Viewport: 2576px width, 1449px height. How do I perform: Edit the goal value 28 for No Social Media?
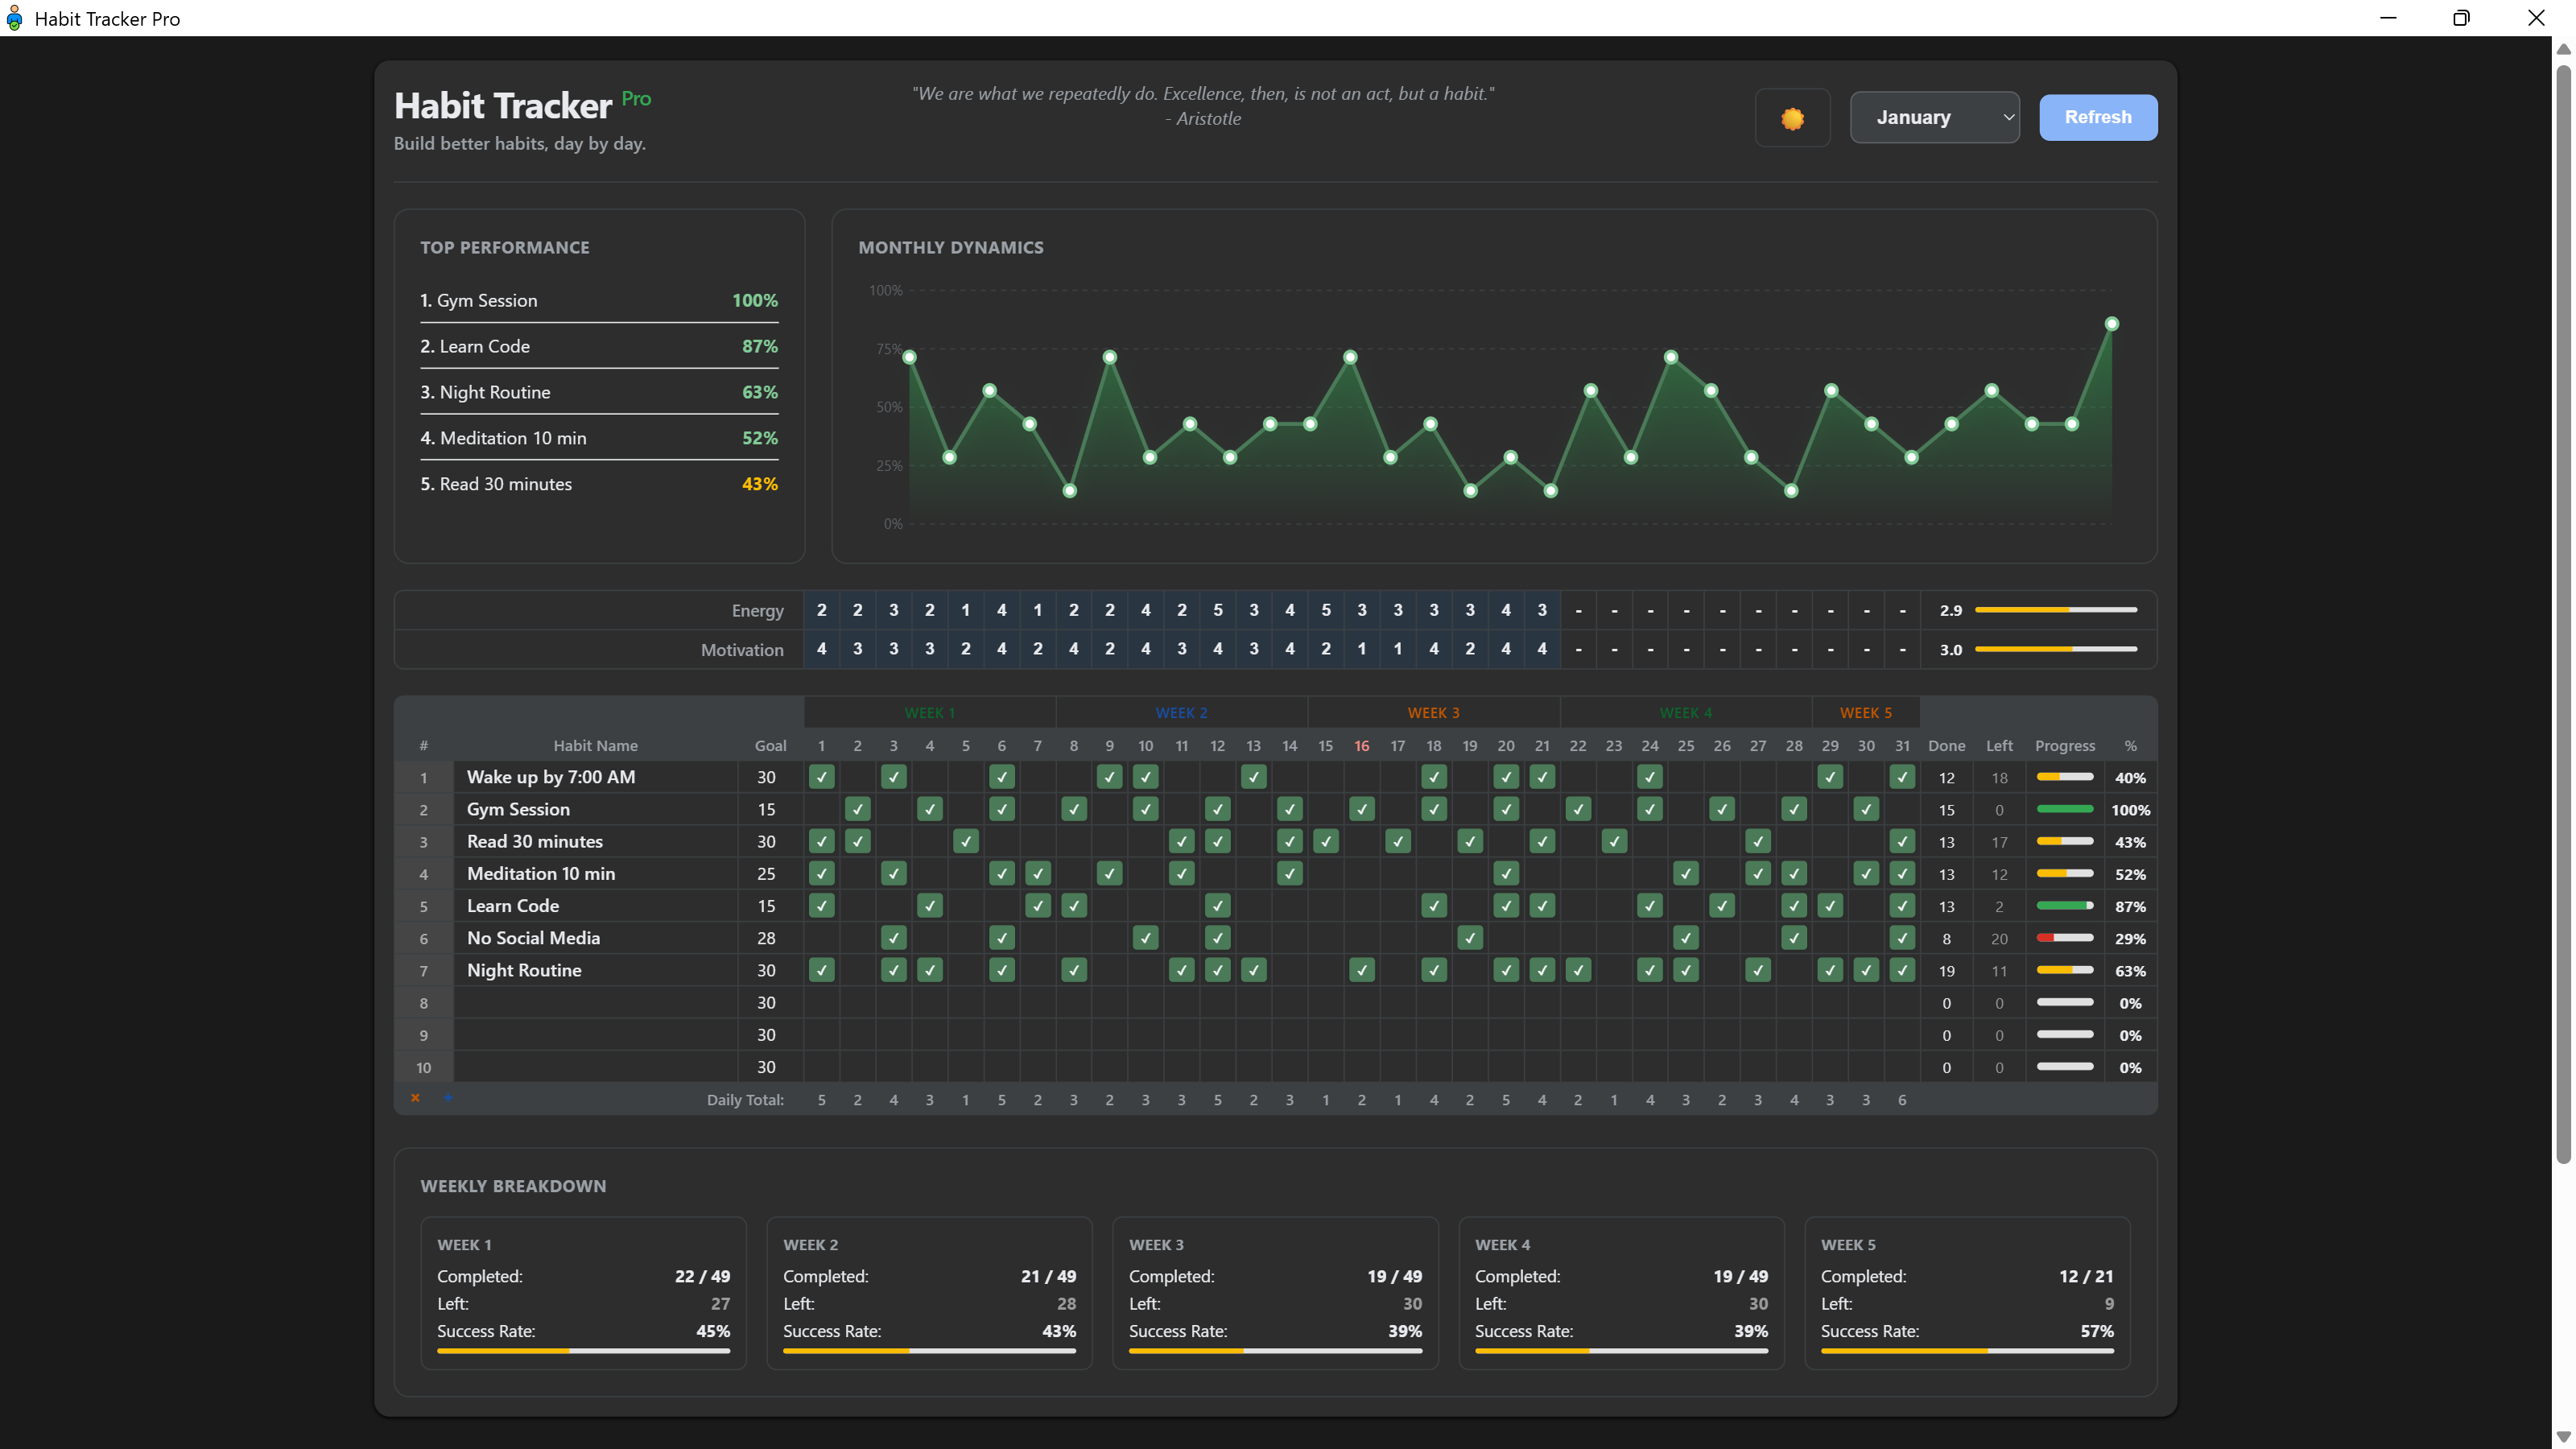click(766, 938)
